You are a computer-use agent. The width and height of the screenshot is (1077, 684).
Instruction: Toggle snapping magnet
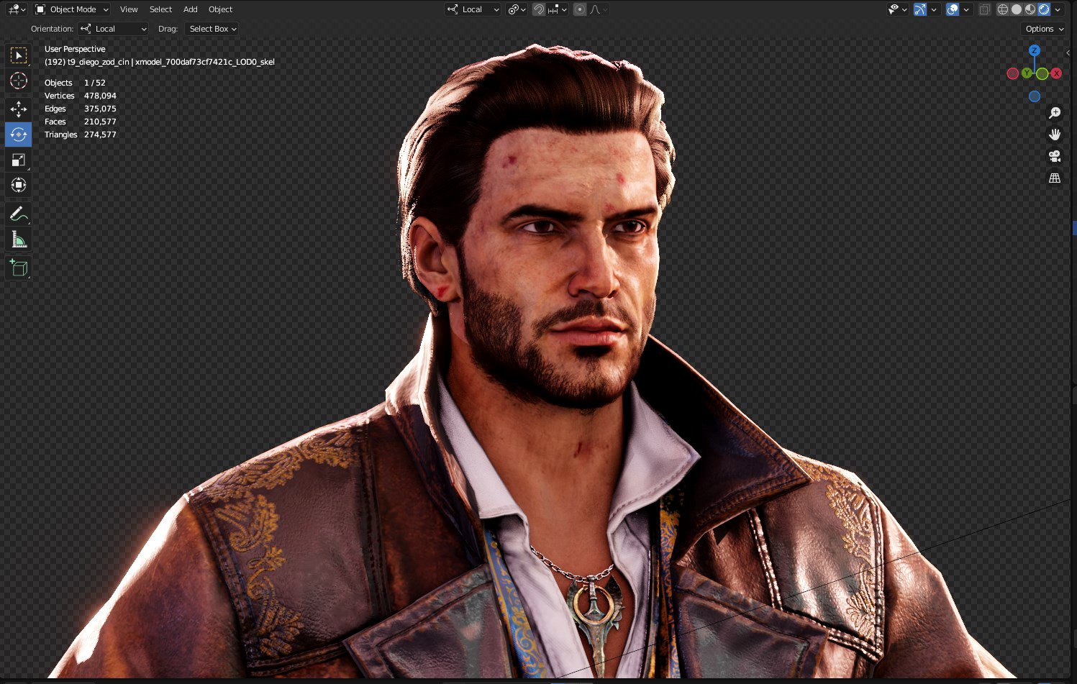coord(538,9)
